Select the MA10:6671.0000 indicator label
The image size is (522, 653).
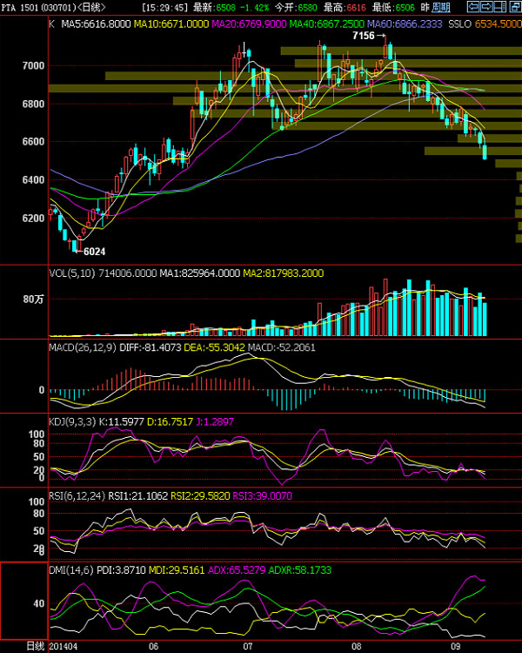(171, 24)
